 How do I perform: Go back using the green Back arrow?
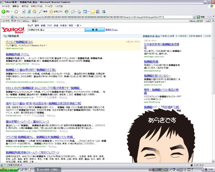pyautogui.click(x=6, y=12)
